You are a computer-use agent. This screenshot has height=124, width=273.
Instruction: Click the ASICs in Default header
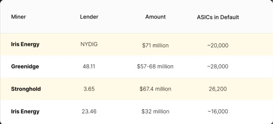tap(218, 17)
